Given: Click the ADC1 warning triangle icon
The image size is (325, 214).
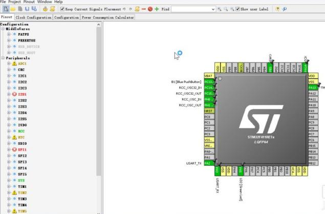Looking at the screenshot, I should [14, 63].
